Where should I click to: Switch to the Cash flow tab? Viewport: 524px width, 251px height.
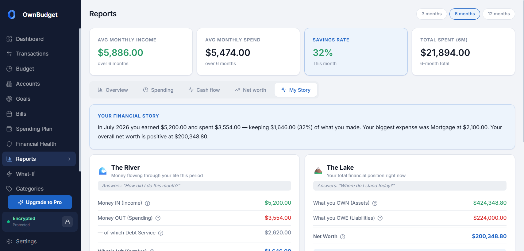tap(204, 90)
